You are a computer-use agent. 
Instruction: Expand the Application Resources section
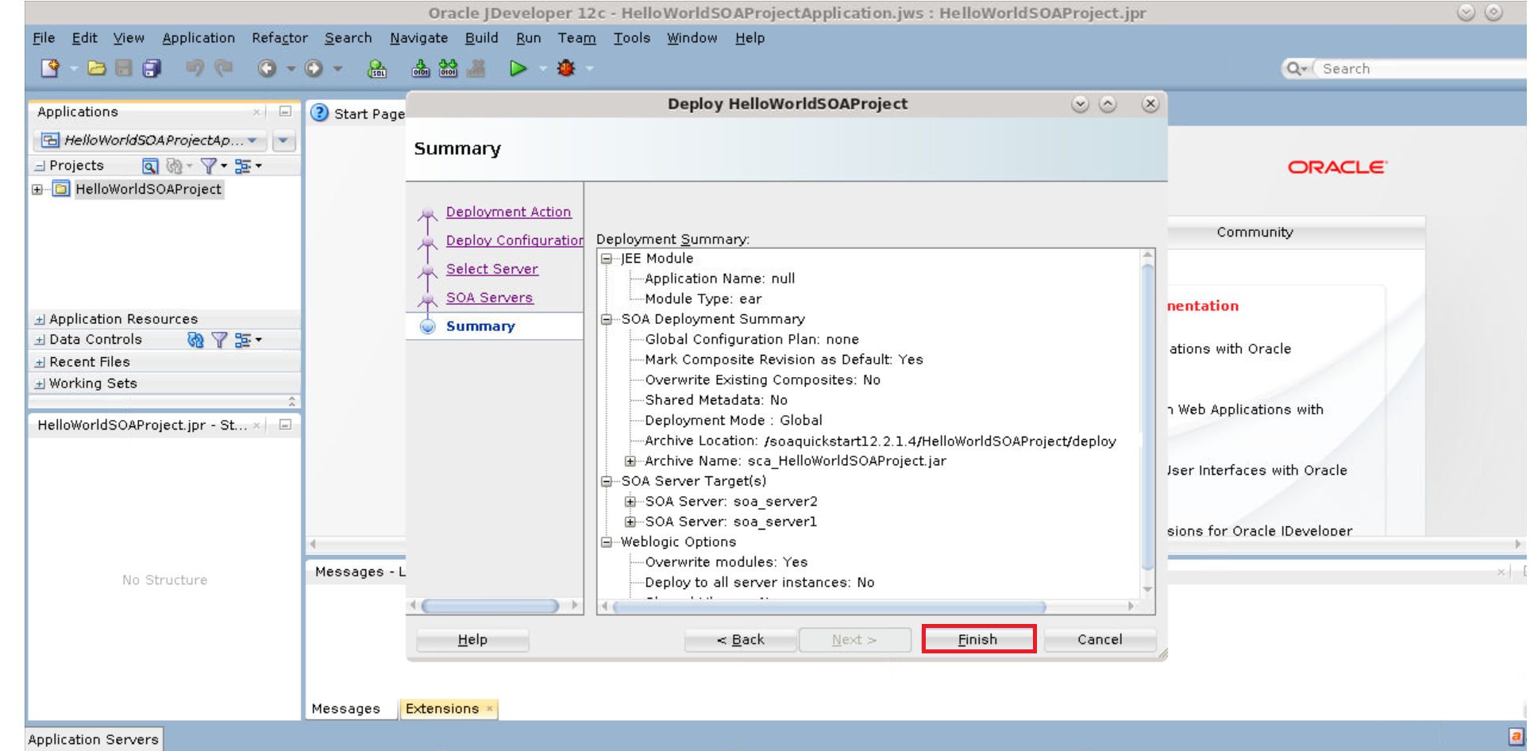pos(39,319)
